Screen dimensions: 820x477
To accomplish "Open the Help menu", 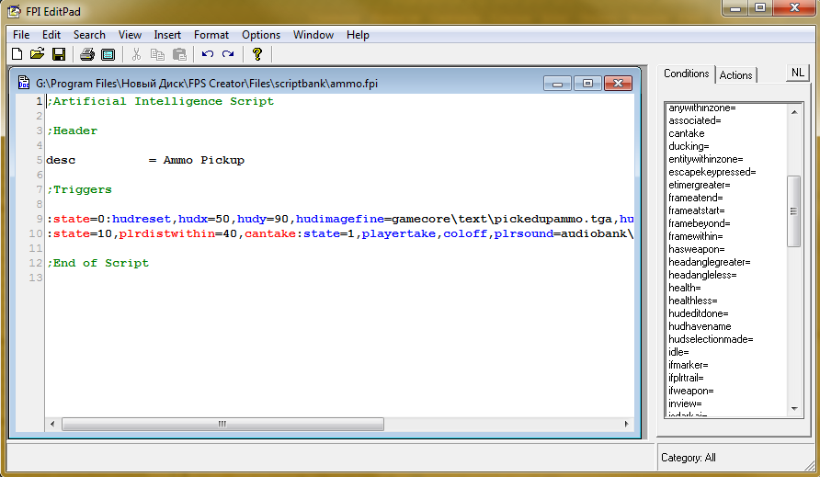I will pyautogui.click(x=358, y=35).
